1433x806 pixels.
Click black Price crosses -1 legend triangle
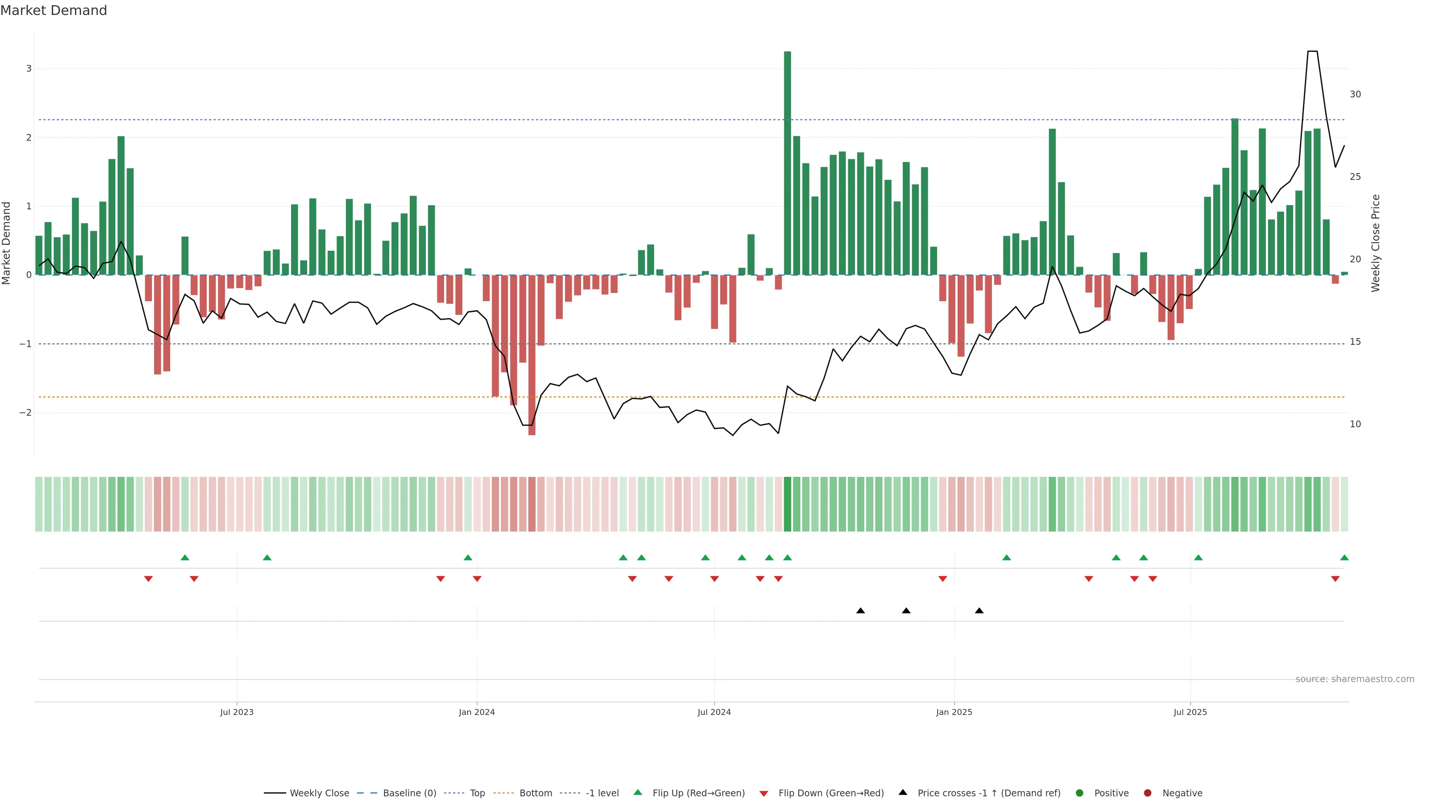(903, 793)
